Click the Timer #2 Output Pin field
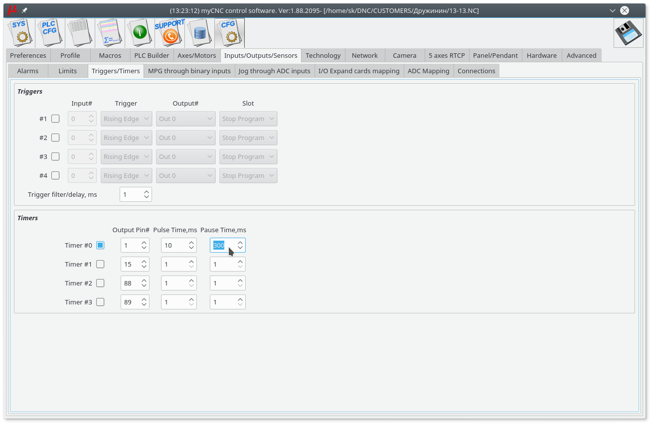This screenshot has width=652, height=425. [x=135, y=283]
